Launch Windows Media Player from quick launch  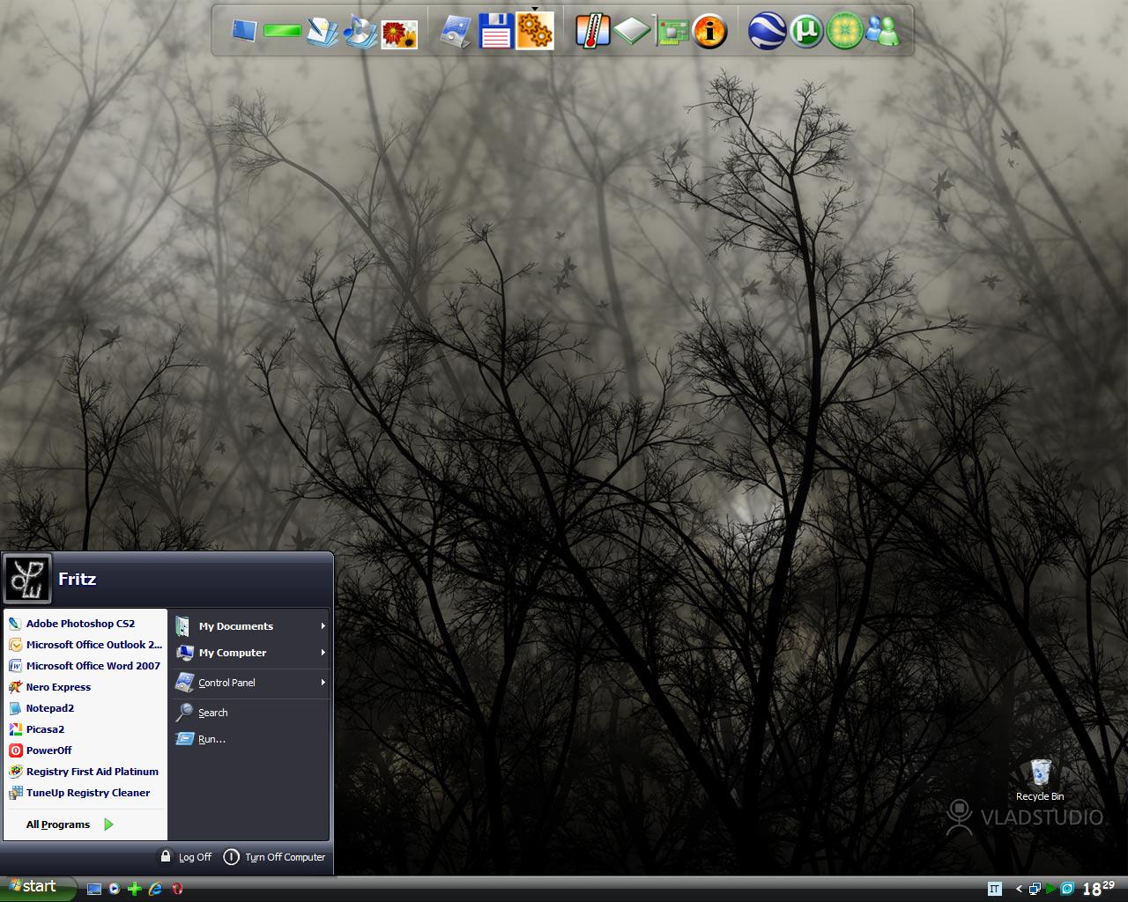coord(115,889)
